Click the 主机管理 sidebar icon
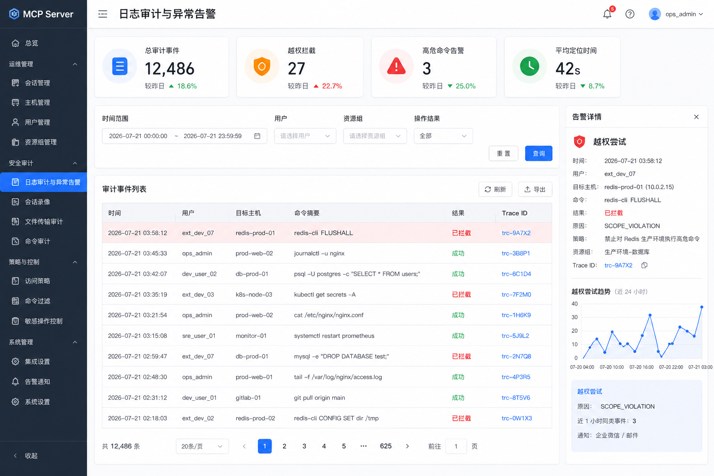The width and height of the screenshot is (714, 476). [15, 102]
